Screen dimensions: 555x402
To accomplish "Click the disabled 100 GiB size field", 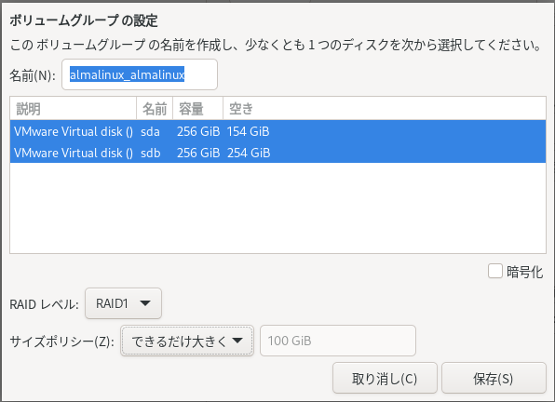I will click(338, 341).
